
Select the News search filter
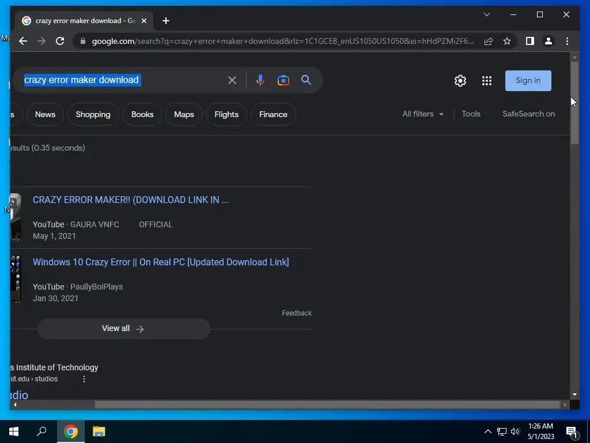tap(45, 114)
